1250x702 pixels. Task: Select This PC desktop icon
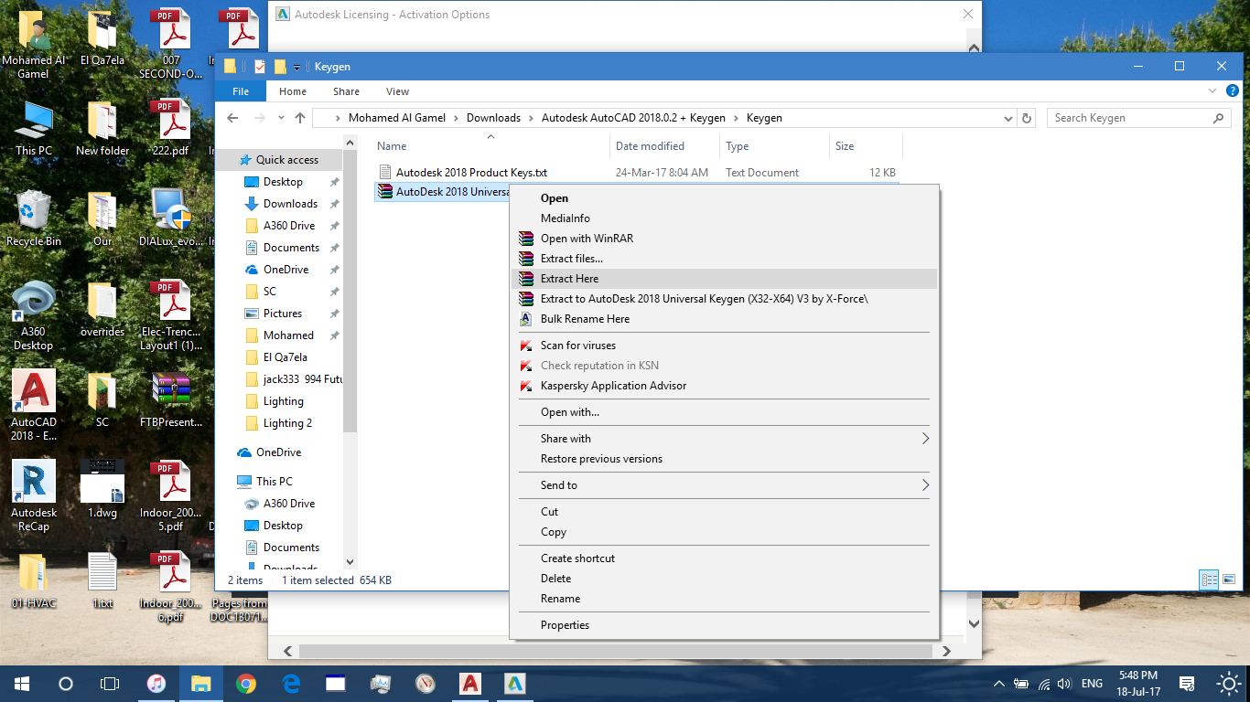[34, 128]
